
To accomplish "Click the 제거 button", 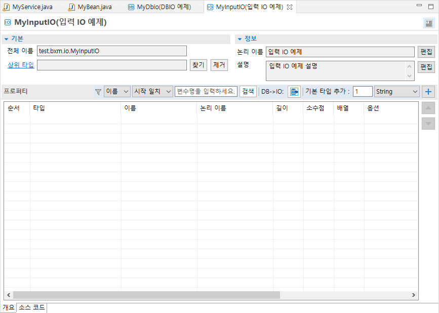I will click(219, 65).
